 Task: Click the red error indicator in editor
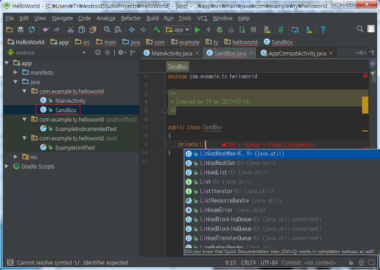point(365,75)
